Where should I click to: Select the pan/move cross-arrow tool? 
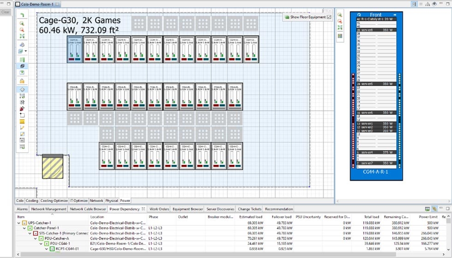coord(22,89)
